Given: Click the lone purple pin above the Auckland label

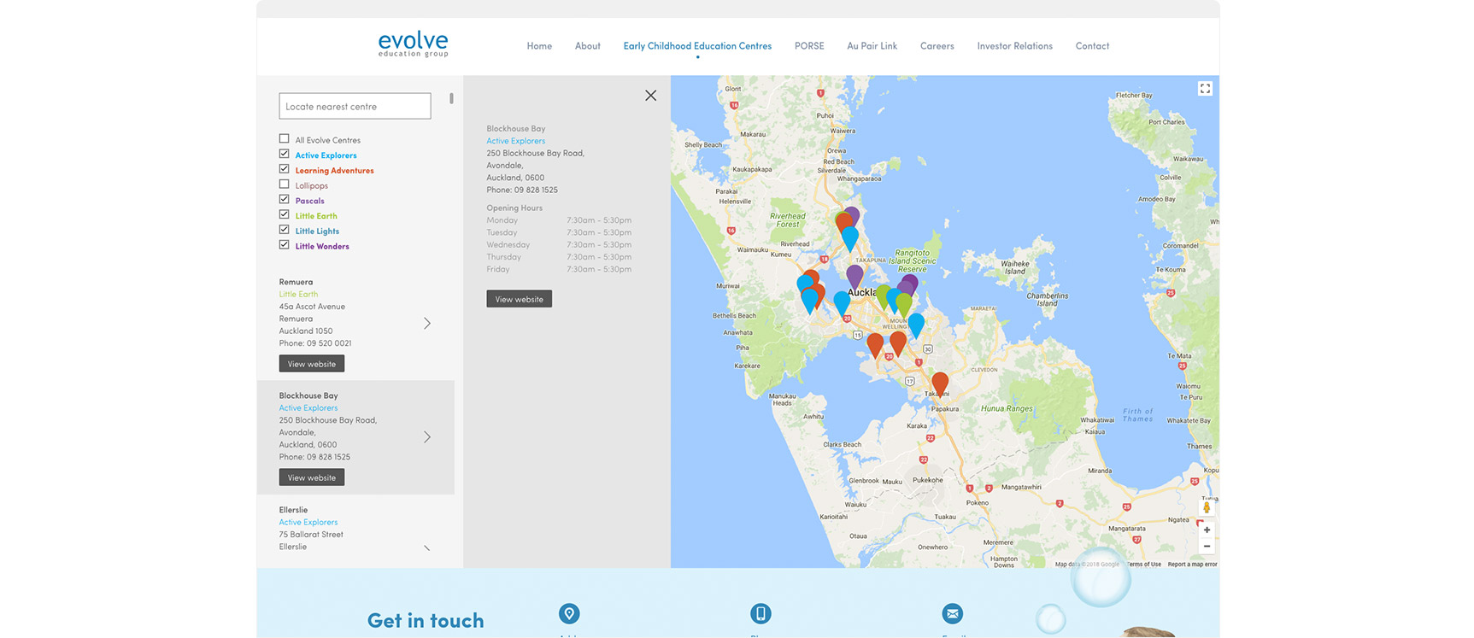Looking at the screenshot, I should tap(854, 277).
